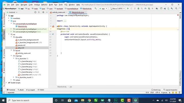Open Layout Inspector button
Viewport: 184px width, 103px height.
click(170, 90)
